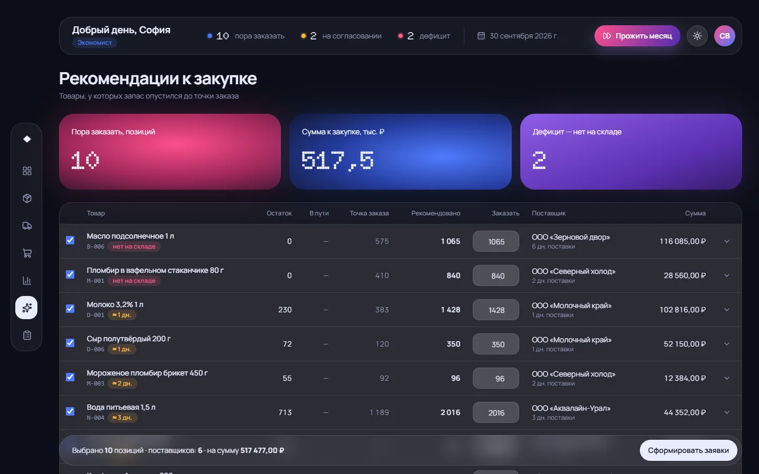Open the bar chart analytics icon
The height and width of the screenshot is (474, 759).
(27, 281)
